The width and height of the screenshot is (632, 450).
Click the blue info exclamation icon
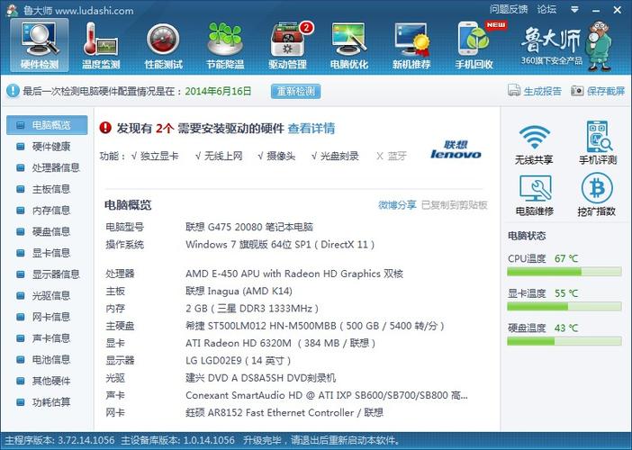[x=13, y=91]
